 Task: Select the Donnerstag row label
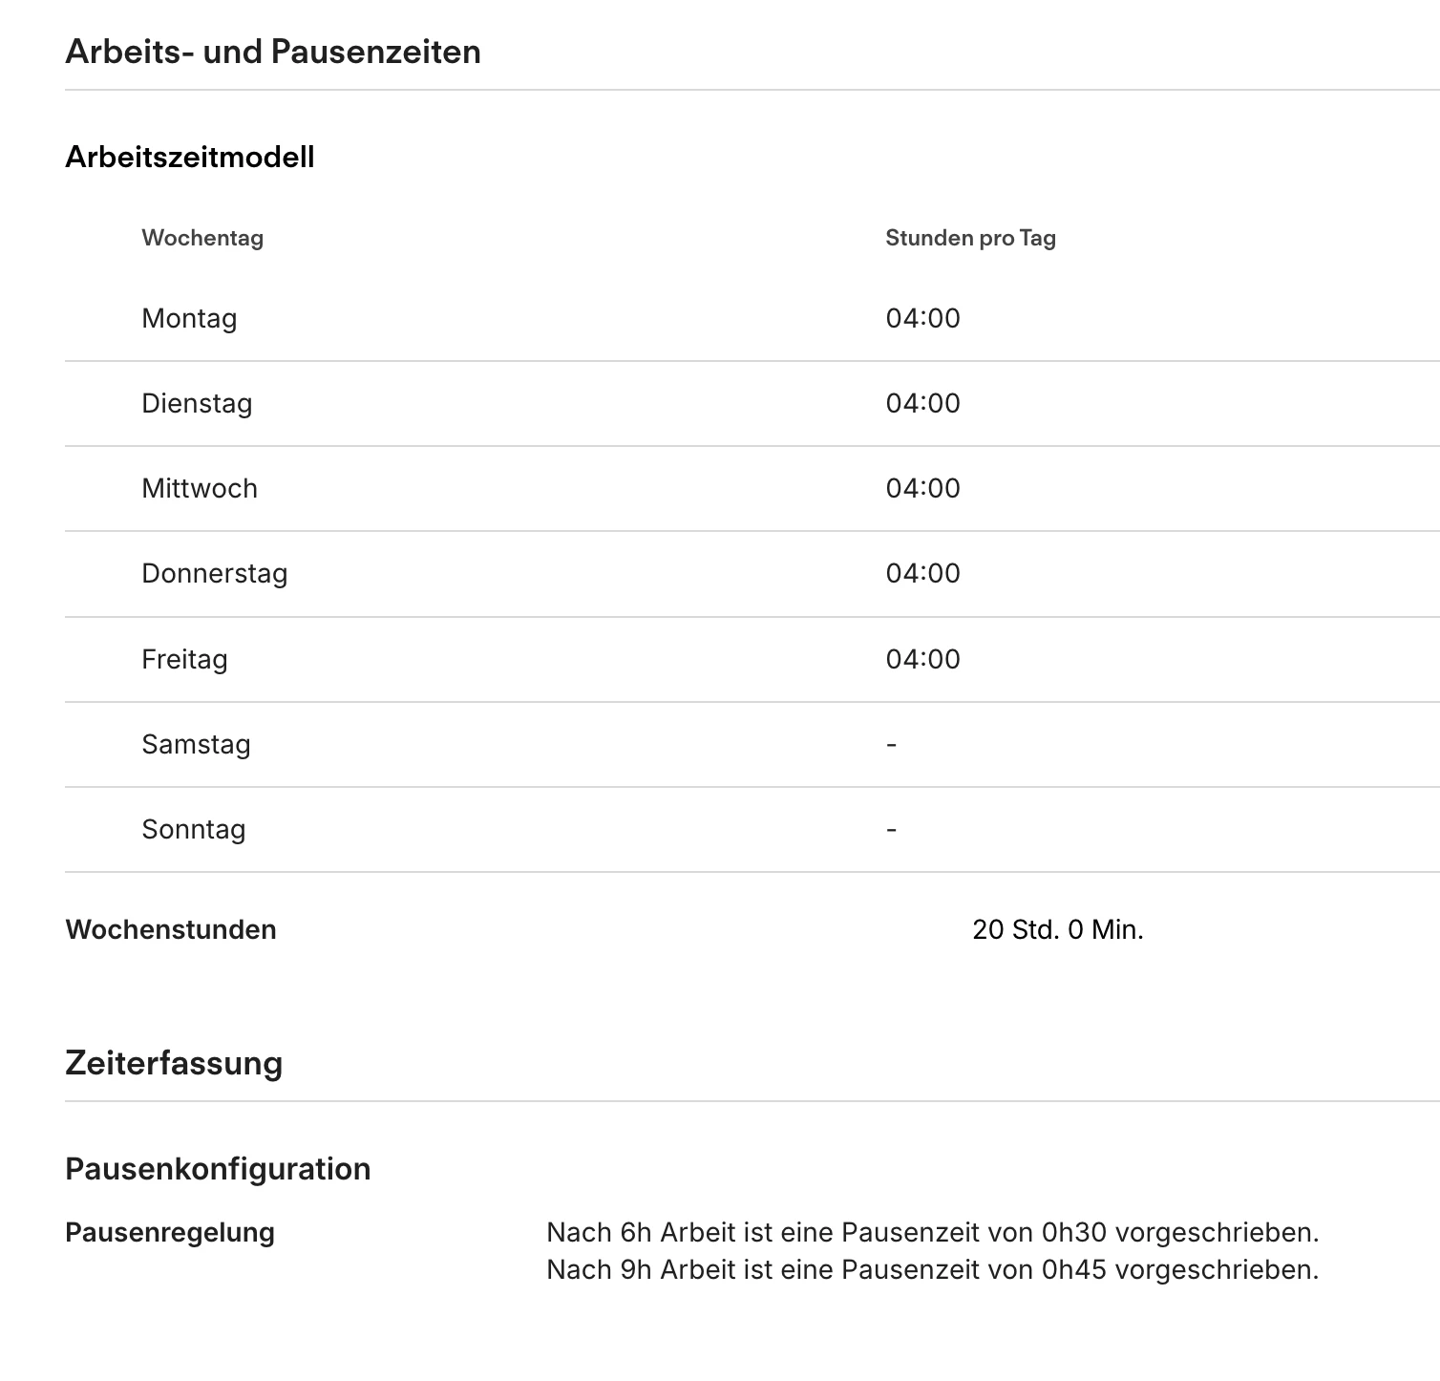(214, 573)
